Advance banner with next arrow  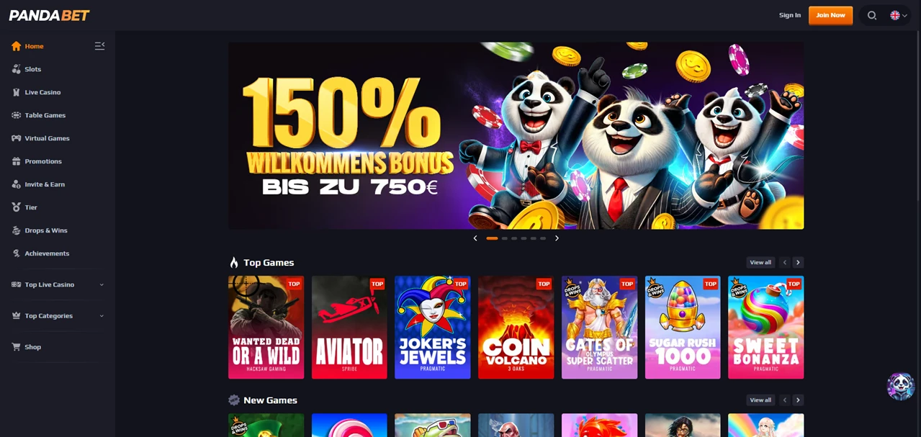pos(557,238)
